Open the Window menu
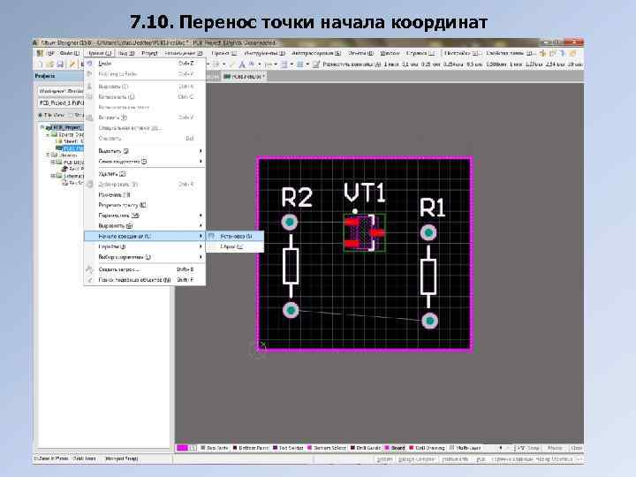The image size is (636, 477). tap(390, 53)
